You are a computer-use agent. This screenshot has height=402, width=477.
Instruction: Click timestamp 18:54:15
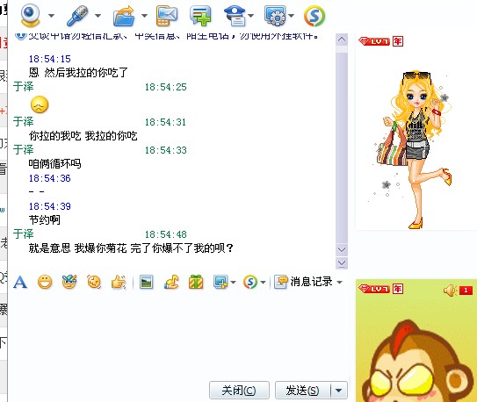tap(50, 59)
